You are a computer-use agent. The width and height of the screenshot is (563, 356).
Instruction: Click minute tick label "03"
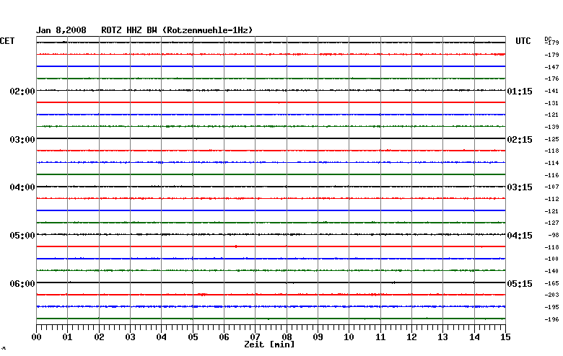(131, 337)
